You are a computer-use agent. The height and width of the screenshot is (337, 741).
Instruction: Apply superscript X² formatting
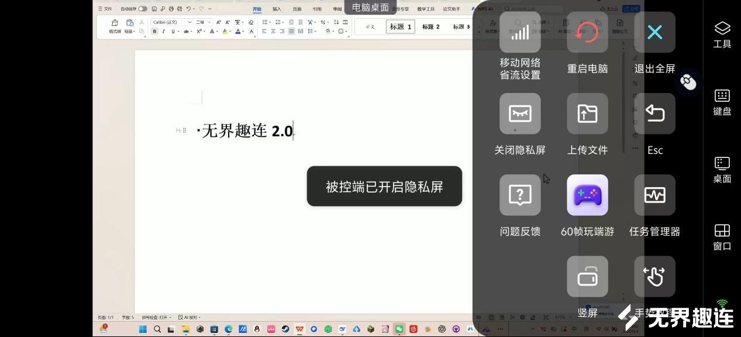(199, 31)
